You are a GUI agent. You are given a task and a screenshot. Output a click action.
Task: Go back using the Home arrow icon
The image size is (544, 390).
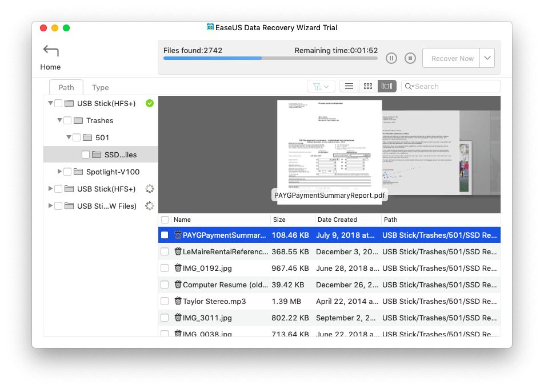[51, 51]
